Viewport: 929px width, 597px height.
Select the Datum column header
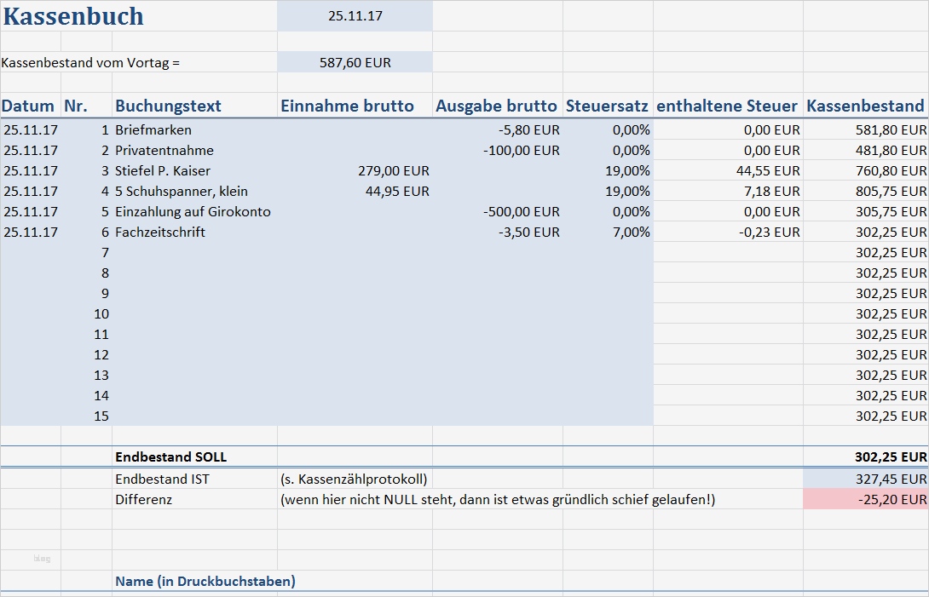click(x=29, y=106)
